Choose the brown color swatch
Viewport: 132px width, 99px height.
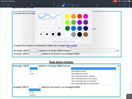pos(86,34)
